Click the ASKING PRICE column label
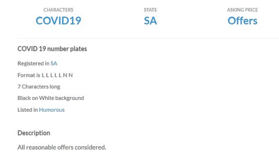 pyautogui.click(x=242, y=10)
